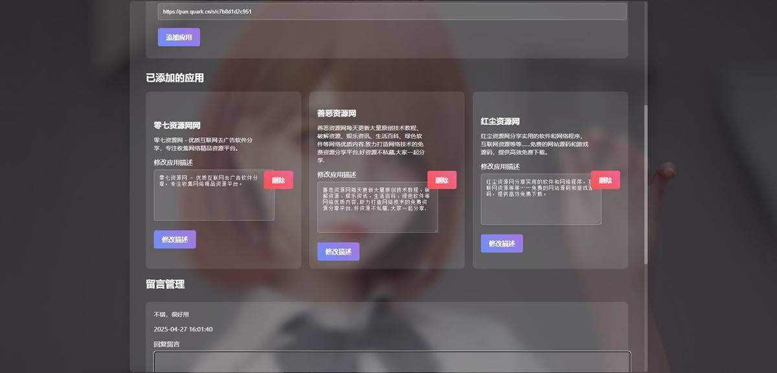
Task: Focus the 回复留言 reply text box
Action: click(x=392, y=362)
